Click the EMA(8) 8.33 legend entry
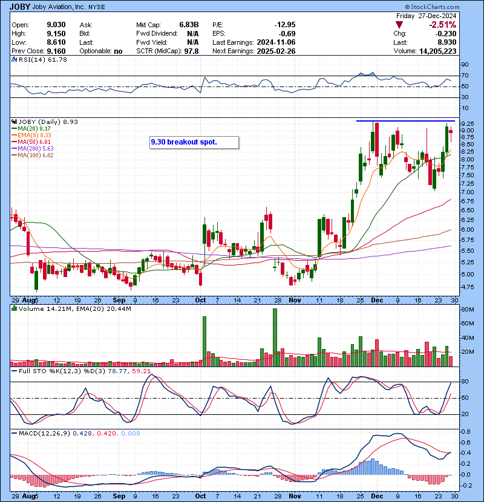The height and width of the screenshot is (502, 484). point(31,135)
